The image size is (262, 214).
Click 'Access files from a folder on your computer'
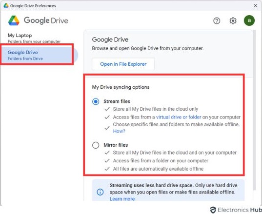[x=161, y=161]
